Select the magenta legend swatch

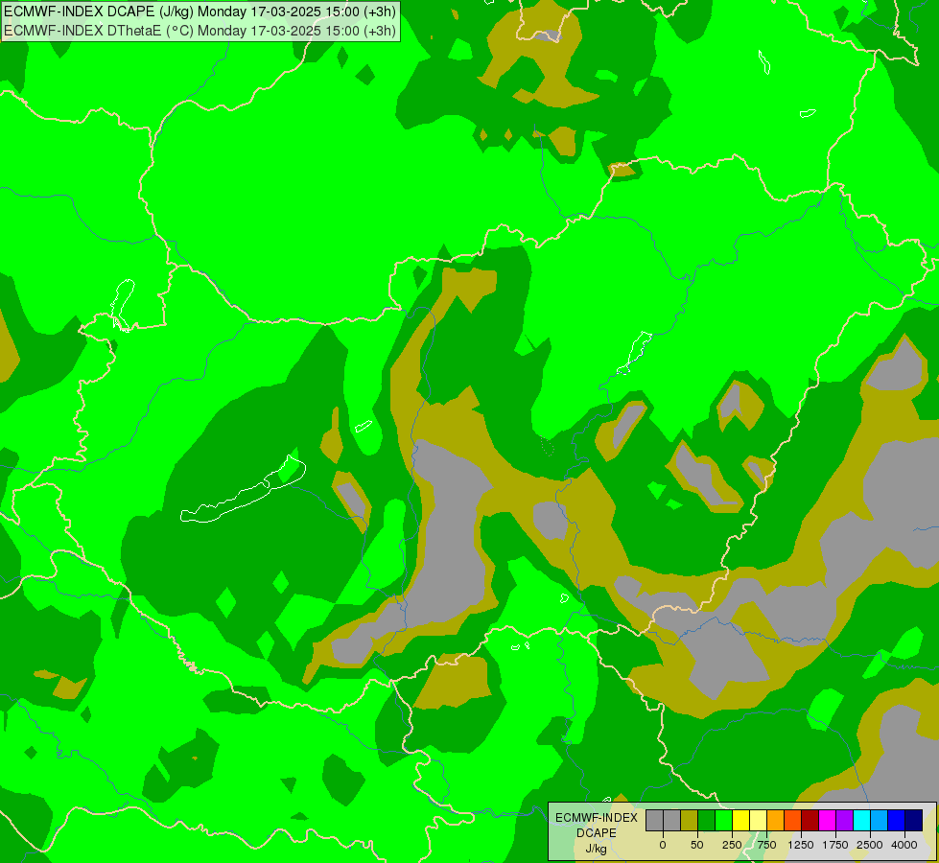point(827,820)
